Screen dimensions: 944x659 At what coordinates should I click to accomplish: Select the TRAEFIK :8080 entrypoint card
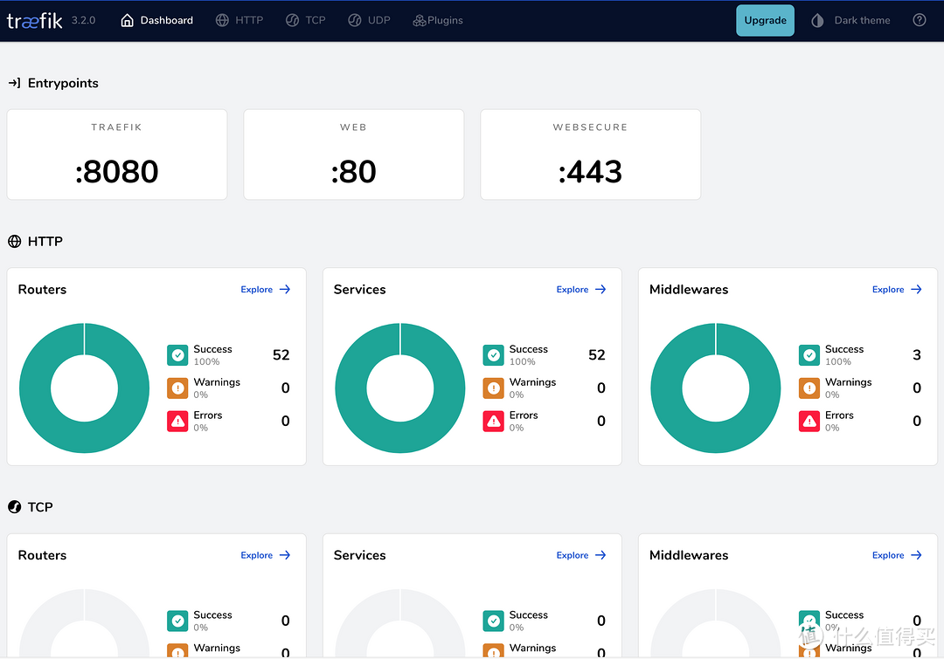[x=117, y=154]
